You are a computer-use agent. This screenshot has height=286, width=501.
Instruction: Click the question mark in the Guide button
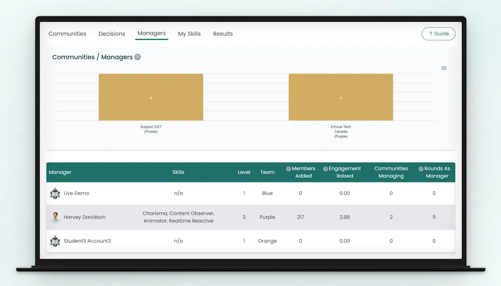(x=431, y=34)
